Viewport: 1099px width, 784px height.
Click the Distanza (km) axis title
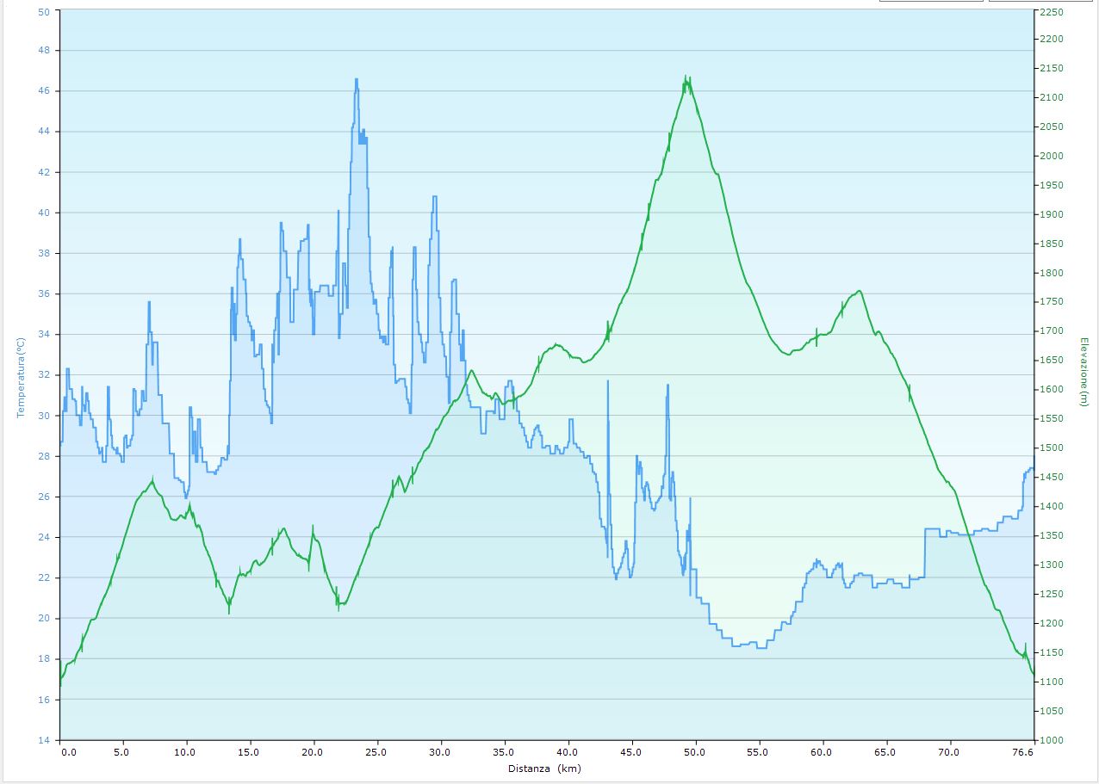pos(543,769)
